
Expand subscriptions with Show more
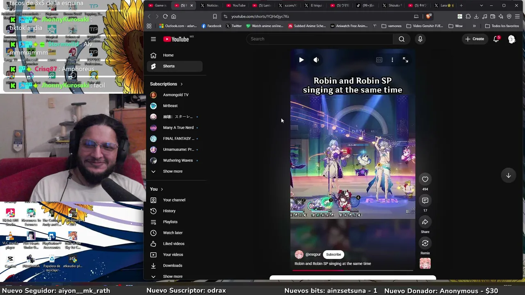(175, 171)
